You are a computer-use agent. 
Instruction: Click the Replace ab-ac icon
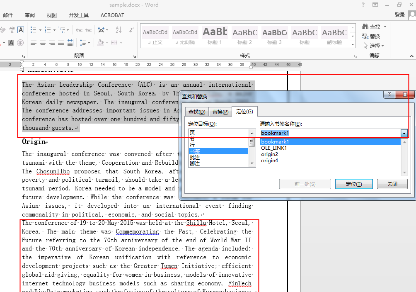point(365,36)
